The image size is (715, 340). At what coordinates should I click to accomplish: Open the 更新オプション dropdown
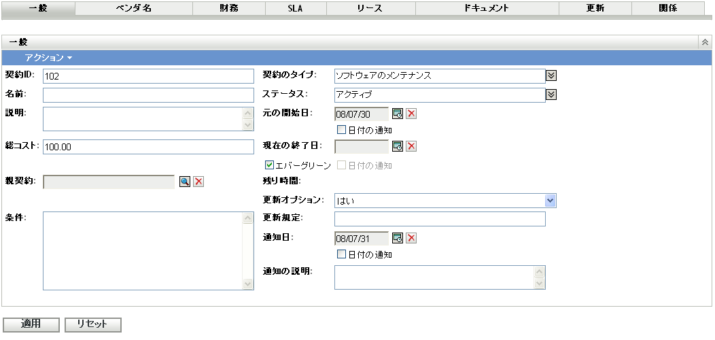551,201
